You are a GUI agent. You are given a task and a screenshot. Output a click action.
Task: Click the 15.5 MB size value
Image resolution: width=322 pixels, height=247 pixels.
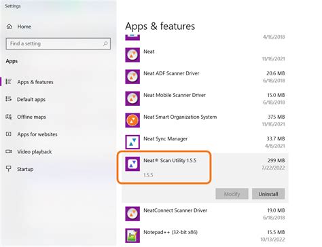click(x=276, y=232)
